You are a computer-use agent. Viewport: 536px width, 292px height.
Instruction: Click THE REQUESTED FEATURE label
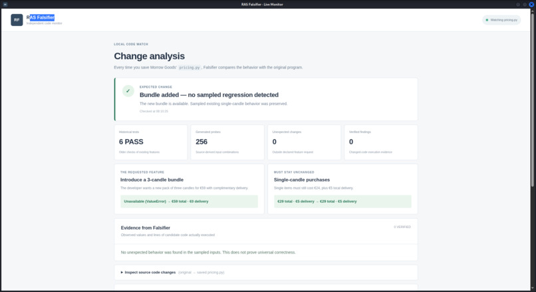click(142, 172)
